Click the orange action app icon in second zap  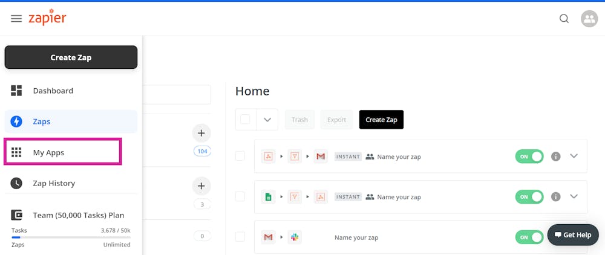(321, 197)
